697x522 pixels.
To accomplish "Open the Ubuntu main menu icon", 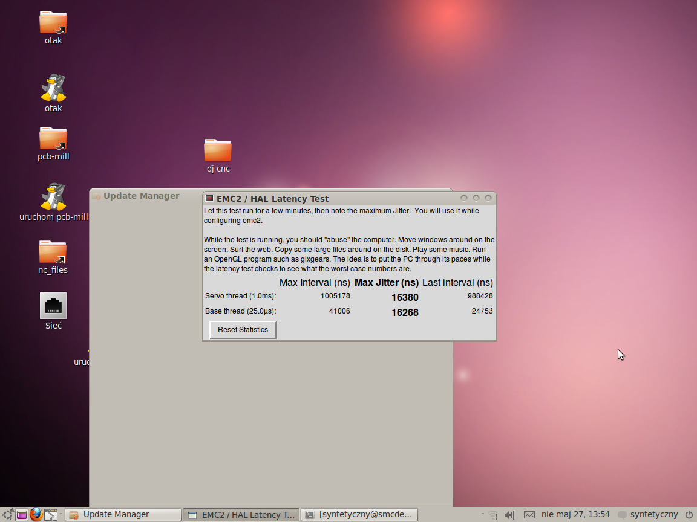I will click(x=7, y=515).
